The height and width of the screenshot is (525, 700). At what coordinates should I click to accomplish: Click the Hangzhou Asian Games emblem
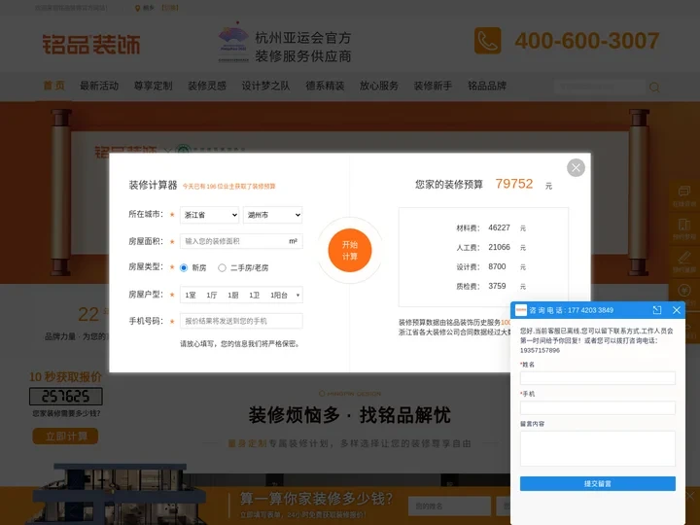pyautogui.click(x=233, y=44)
